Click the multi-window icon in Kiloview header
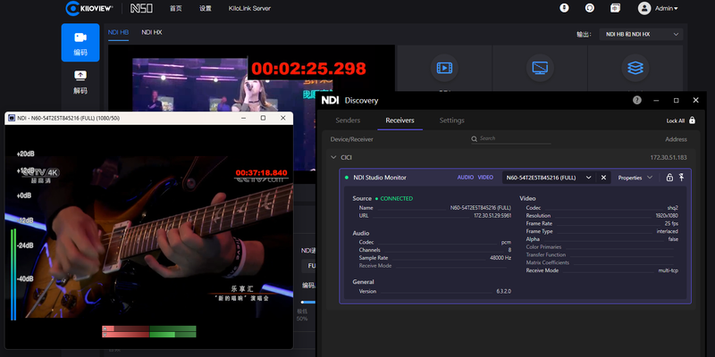This screenshot has height=357, width=715. pos(615,8)
